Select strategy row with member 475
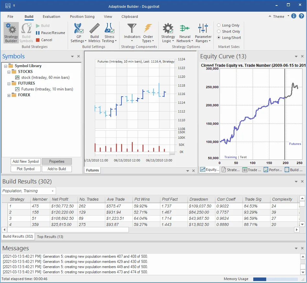Viewport: 307px width, 283px height. pyautogui.click(x=150, y=206)
